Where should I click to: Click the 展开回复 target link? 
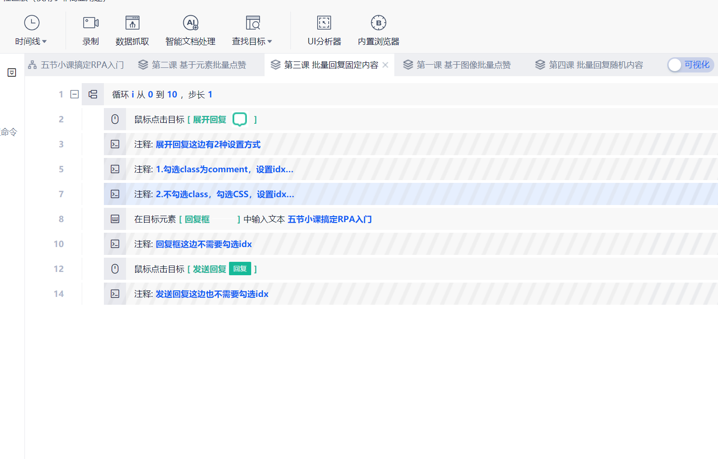pyautogui.click(x=210, y=120)
